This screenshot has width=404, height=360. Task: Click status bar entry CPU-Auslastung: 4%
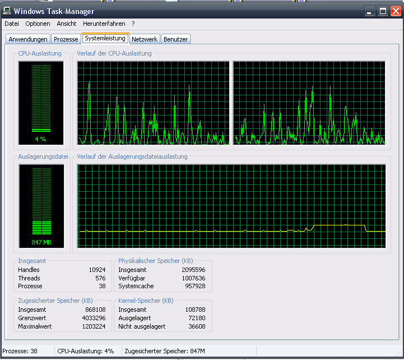86,351
